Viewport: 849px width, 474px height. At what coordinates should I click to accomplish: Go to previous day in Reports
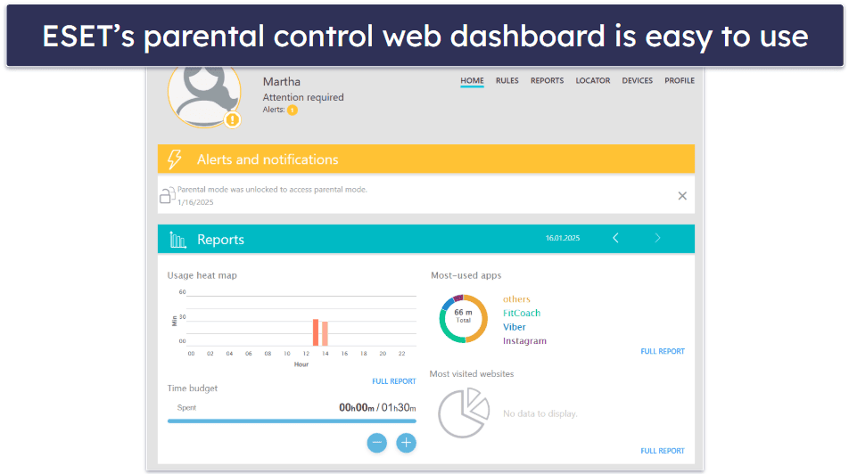point(615,238)
